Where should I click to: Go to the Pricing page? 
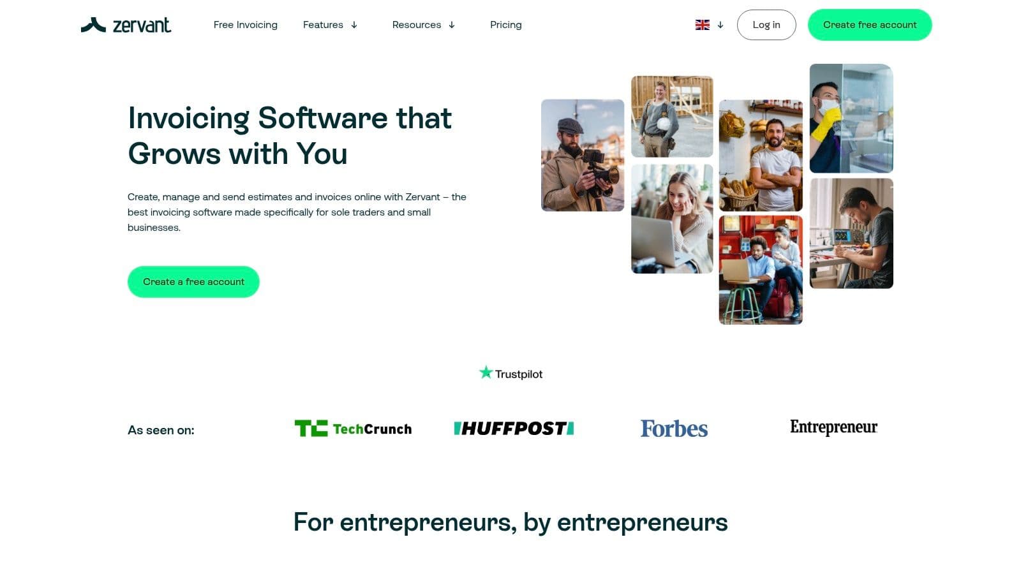pos(506,25)
